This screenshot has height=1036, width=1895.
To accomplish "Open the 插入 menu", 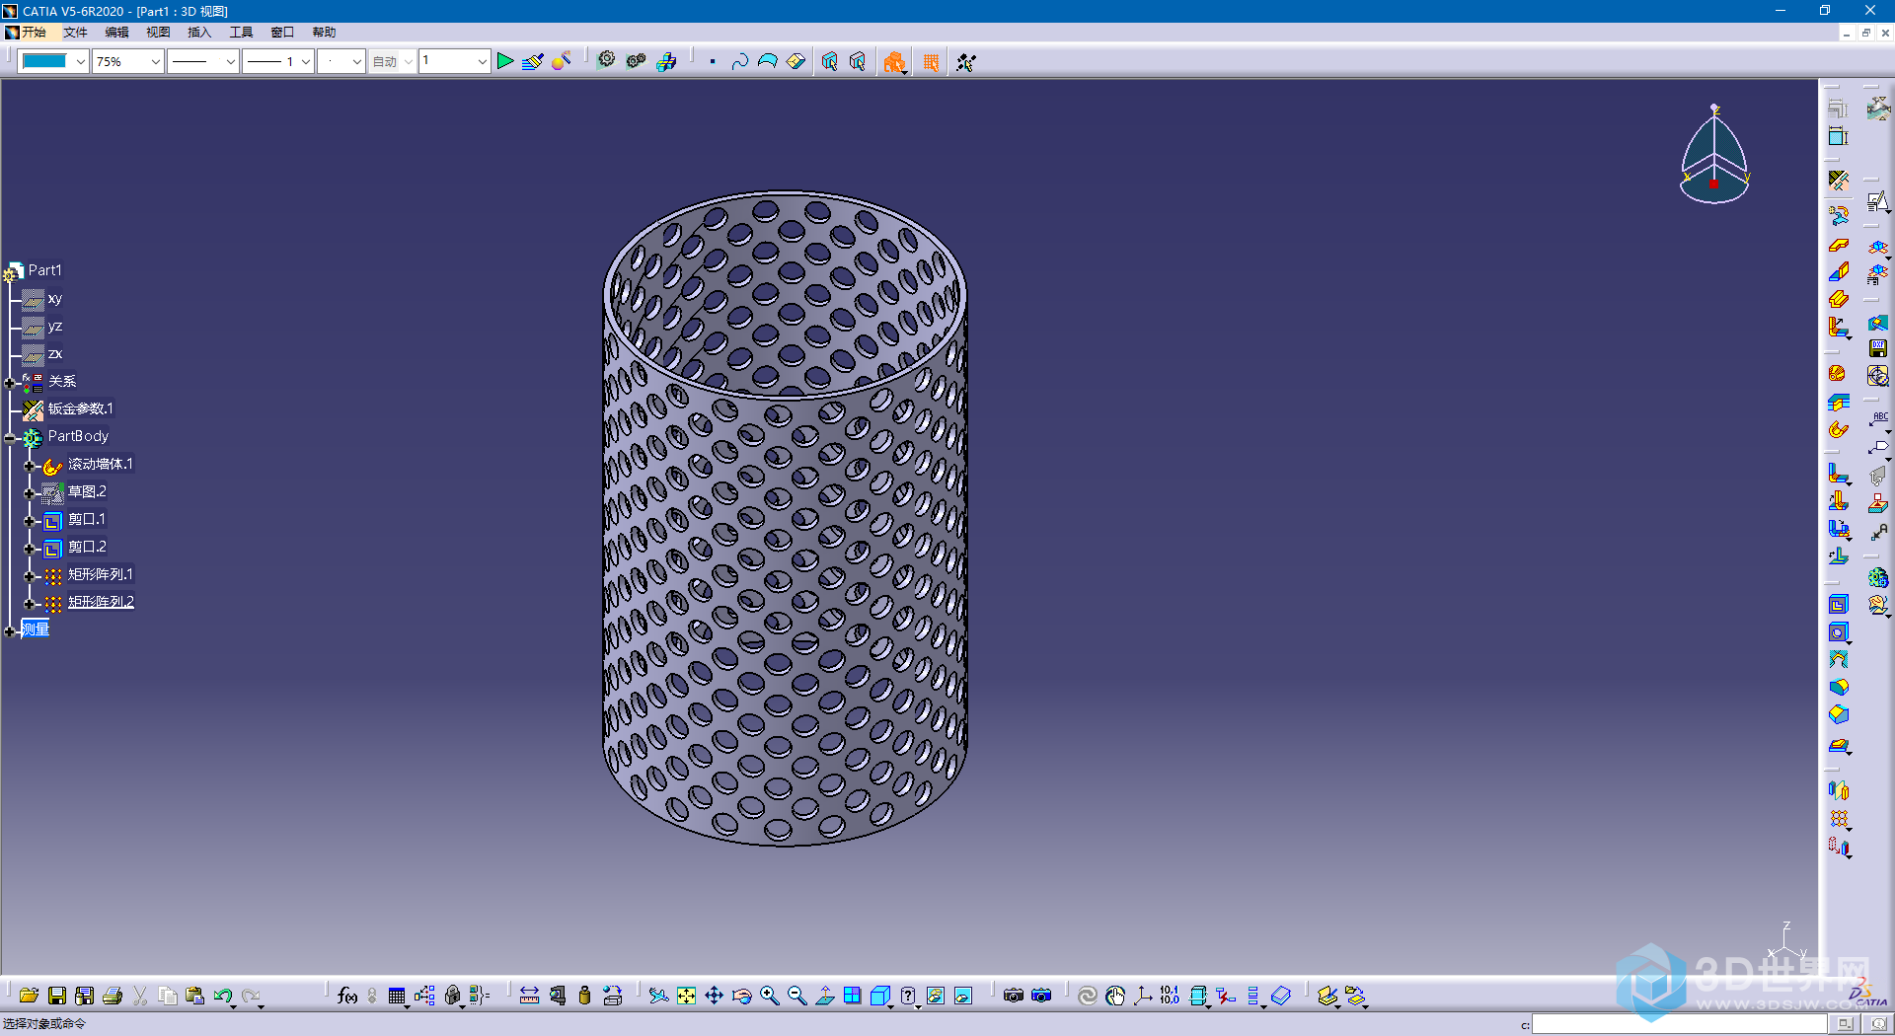I will [199, 32].
